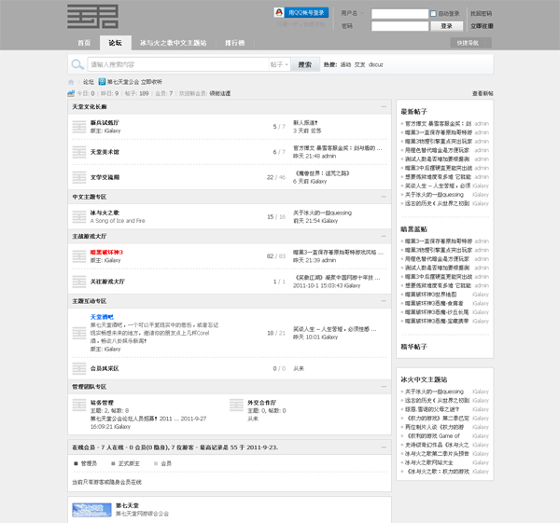Click 'A Song of Ice and Fire' subtitle
Image resolution: width=560 pixels, height=523 pixels.
coord(118,221)
